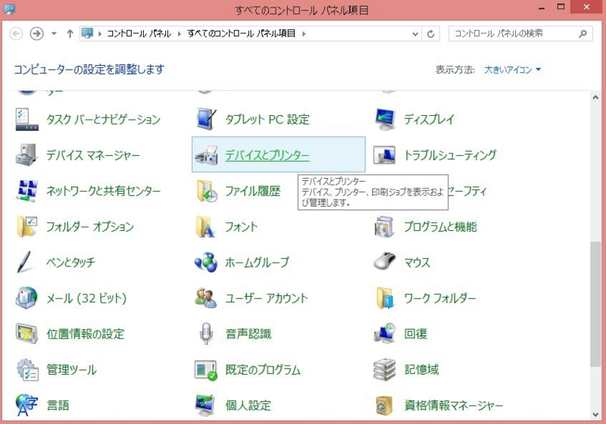606x424 pixels.
Task: Click scrollbar up arrow
Action: coord(595,98)
